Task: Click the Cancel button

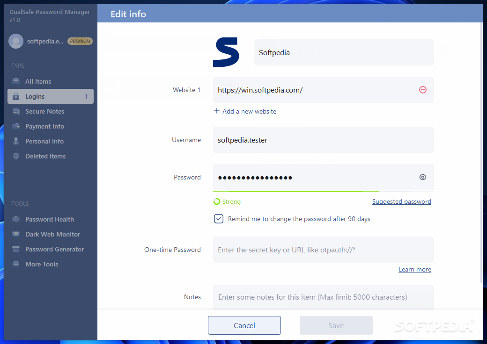Action: pyautogui.click(x=244, y=325)
